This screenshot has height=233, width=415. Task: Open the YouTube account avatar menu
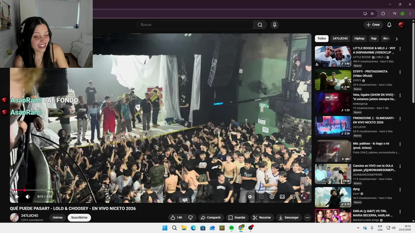401,25
